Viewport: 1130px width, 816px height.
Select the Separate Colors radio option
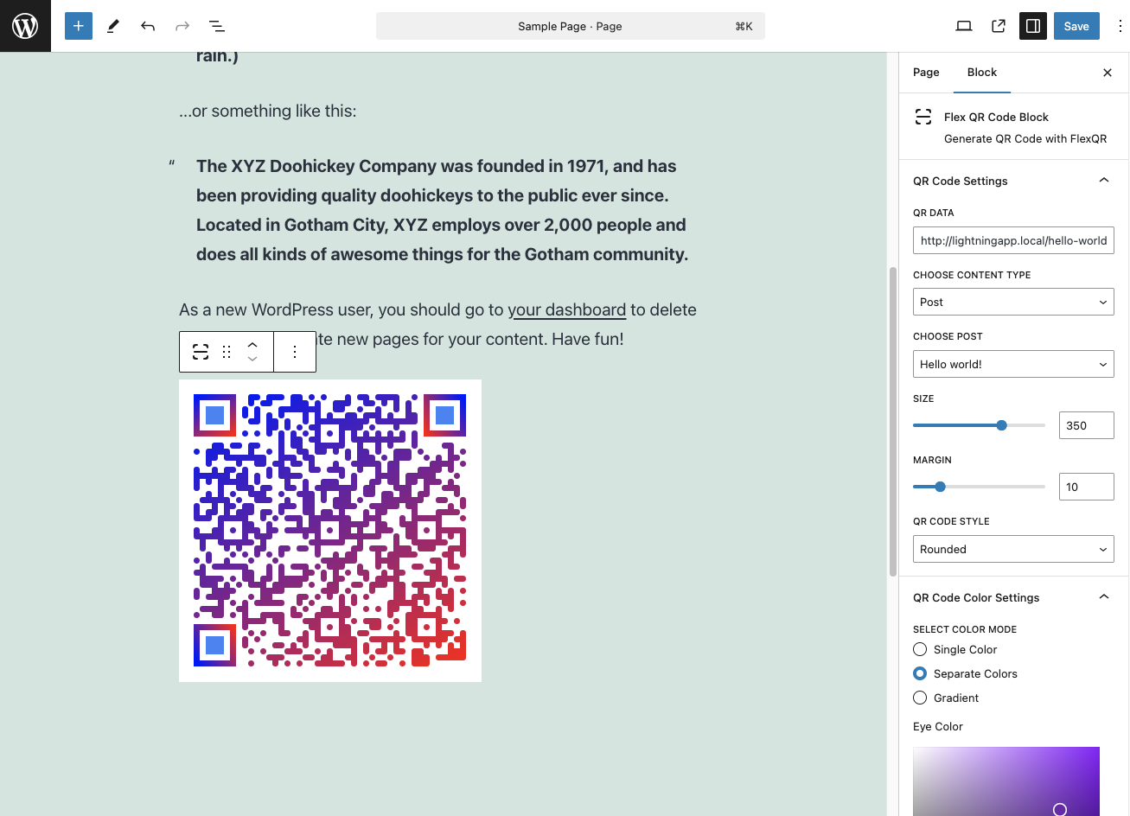[x=920, y=673]
